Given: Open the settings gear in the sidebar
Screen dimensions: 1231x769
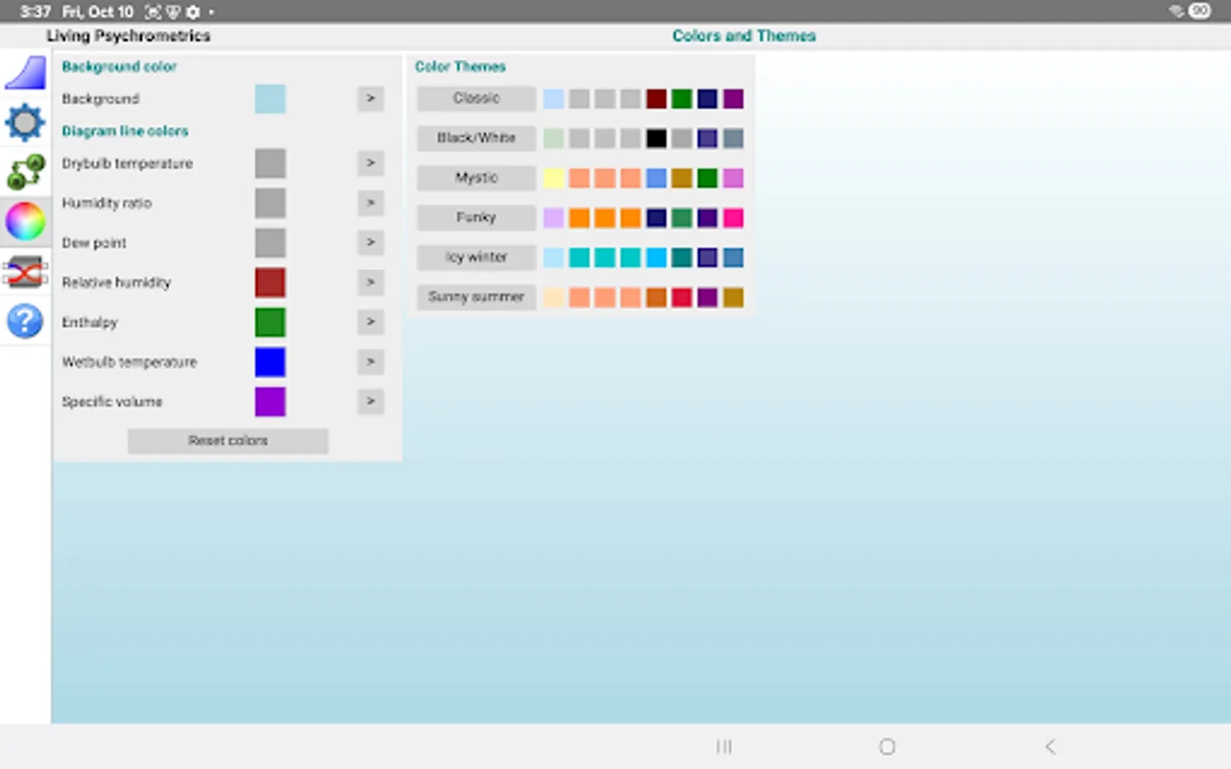Looking at the screenshot, I should click(26, 122).
